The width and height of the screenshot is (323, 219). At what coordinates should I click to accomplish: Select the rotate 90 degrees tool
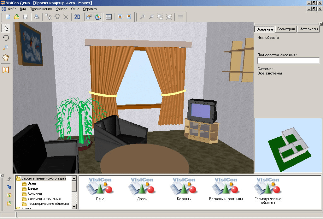coord(57,17)
